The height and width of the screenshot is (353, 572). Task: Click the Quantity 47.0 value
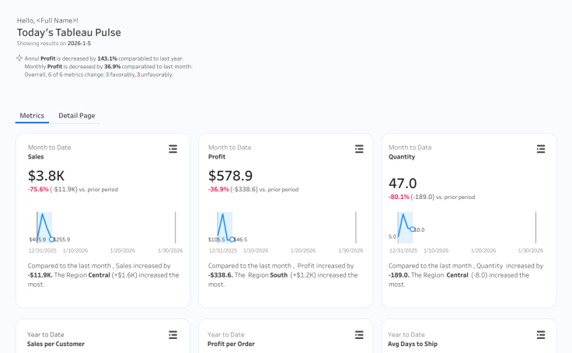click(x=403, y=183)
